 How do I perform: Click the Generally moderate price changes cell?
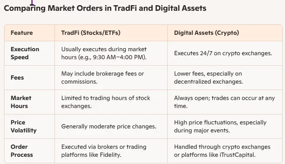click(108, 126)
